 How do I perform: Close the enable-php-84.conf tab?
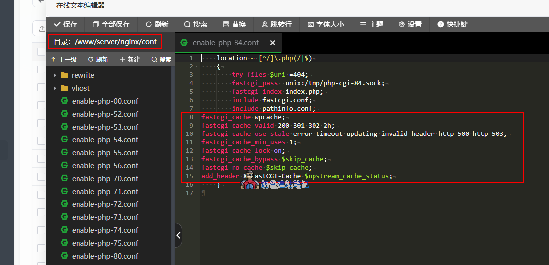click(x=272, y=43)
